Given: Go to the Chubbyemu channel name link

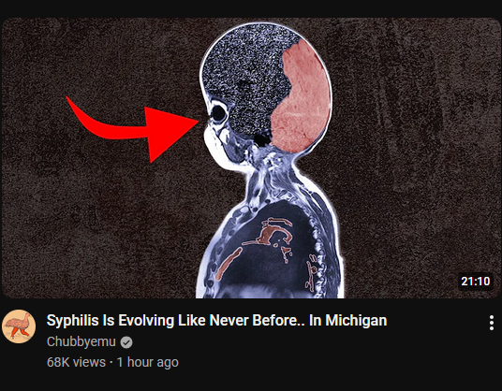Looking at the screenshot, I should [81, 341].
